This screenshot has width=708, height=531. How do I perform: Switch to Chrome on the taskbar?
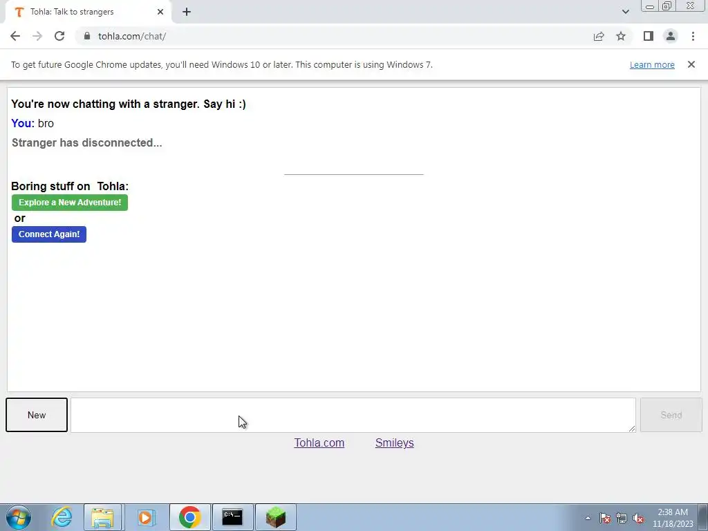click(x=189, y=517)
